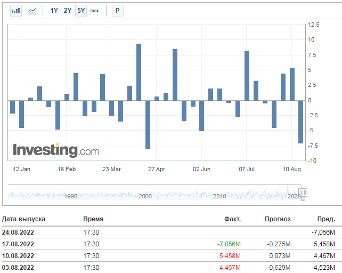The width and height of the screenshot is (342, 273).
Task: Click the right range navigator handle
Action: pos(305,192)
